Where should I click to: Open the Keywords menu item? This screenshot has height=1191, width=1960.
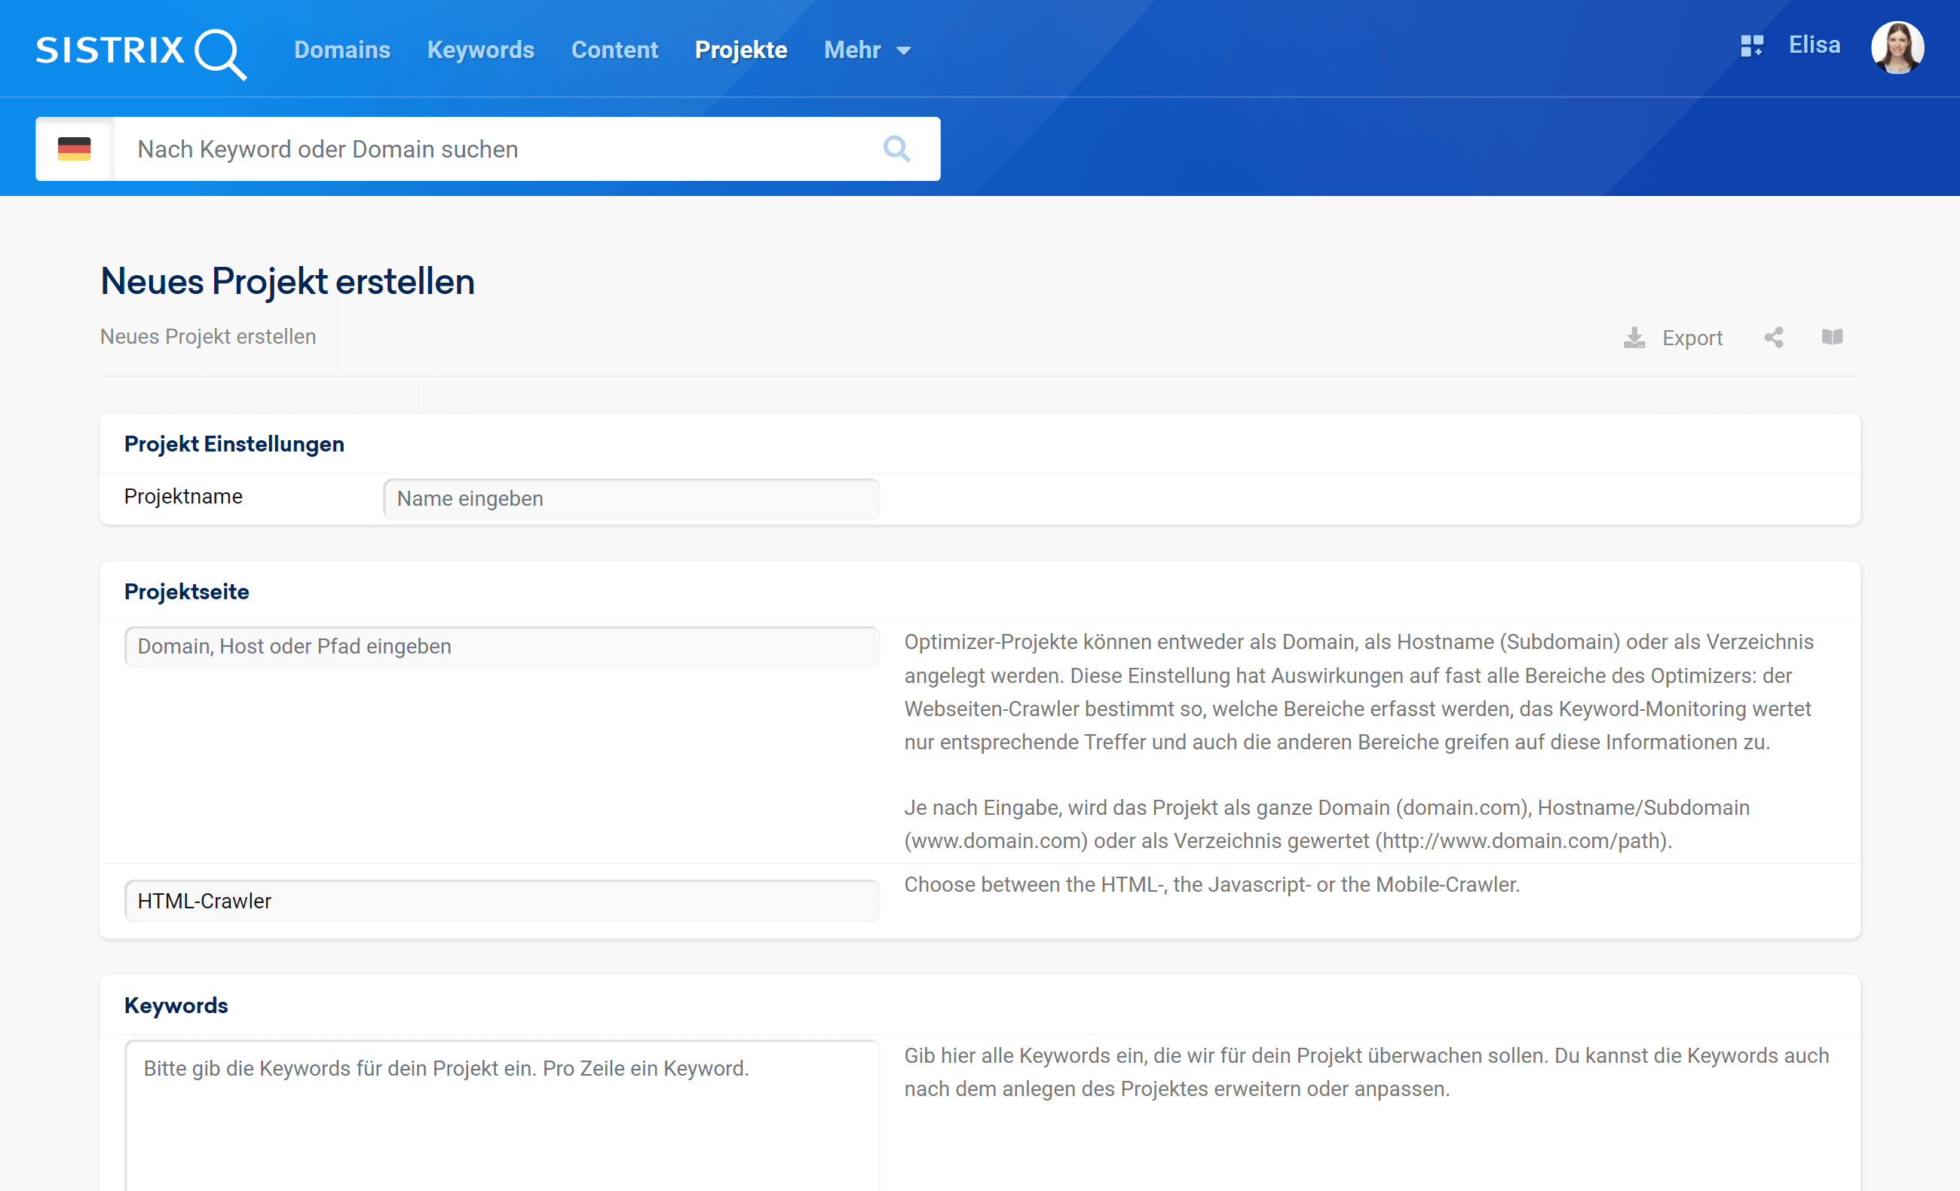coord(480,50)
